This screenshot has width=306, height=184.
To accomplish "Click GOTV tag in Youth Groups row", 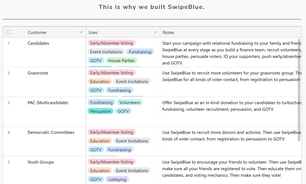I will [96, 180].
